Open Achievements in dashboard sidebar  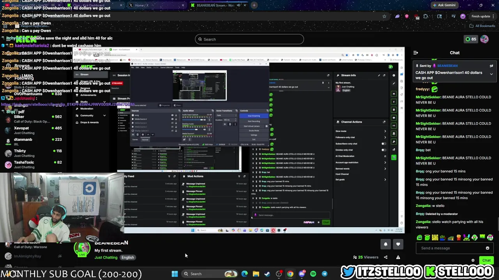88,95
